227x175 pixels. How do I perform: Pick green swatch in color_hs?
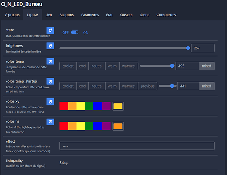(x=89, y=126)
